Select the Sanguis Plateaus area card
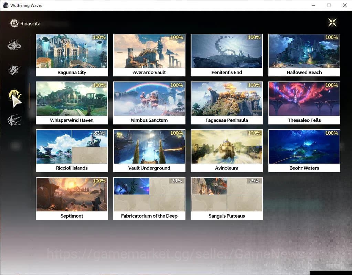The height and width of the screenshot is (275, 352). [226, 198]
